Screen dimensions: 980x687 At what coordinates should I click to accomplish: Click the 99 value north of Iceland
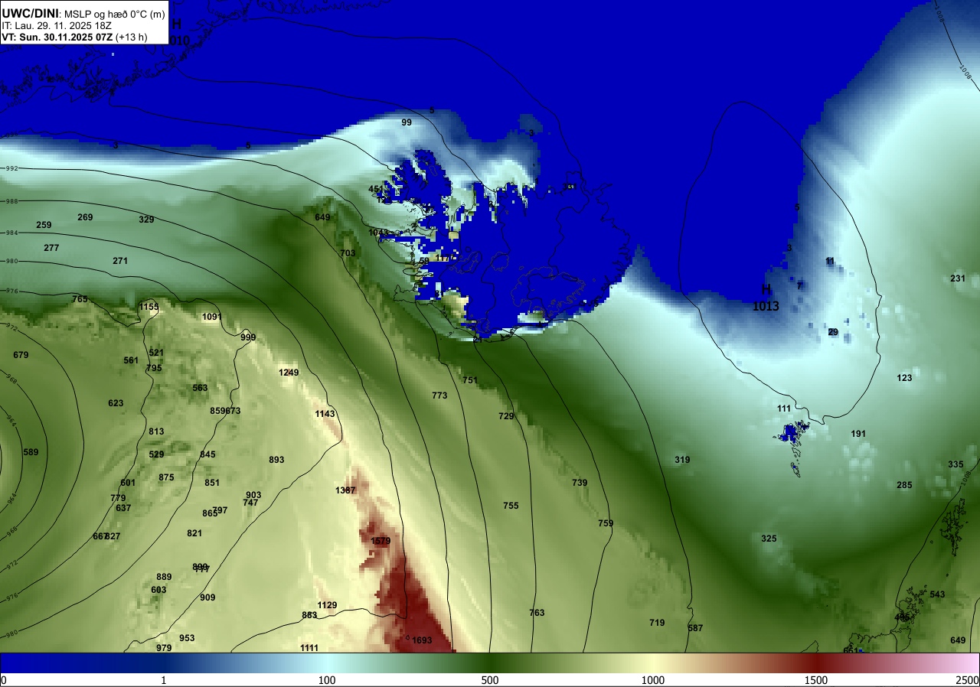click(407, 122)
